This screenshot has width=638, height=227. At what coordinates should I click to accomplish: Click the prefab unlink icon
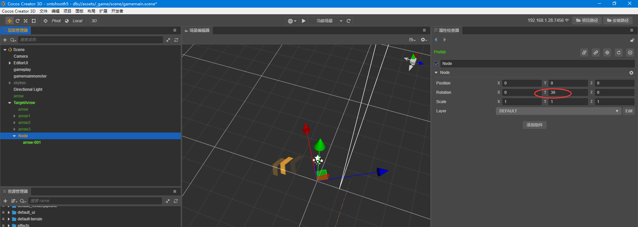(584, 52)
